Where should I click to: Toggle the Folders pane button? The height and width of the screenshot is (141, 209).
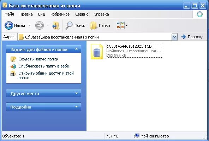[100, 25]
